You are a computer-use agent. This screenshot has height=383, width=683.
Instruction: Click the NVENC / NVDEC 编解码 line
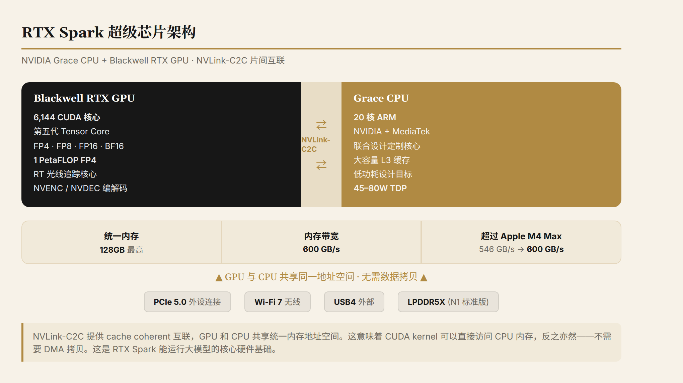(x=80, y=188)
